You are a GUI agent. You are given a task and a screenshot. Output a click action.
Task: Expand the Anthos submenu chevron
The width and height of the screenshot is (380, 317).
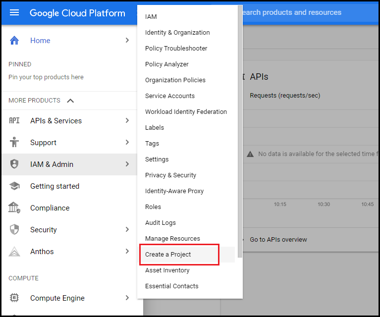coord(127,251)
